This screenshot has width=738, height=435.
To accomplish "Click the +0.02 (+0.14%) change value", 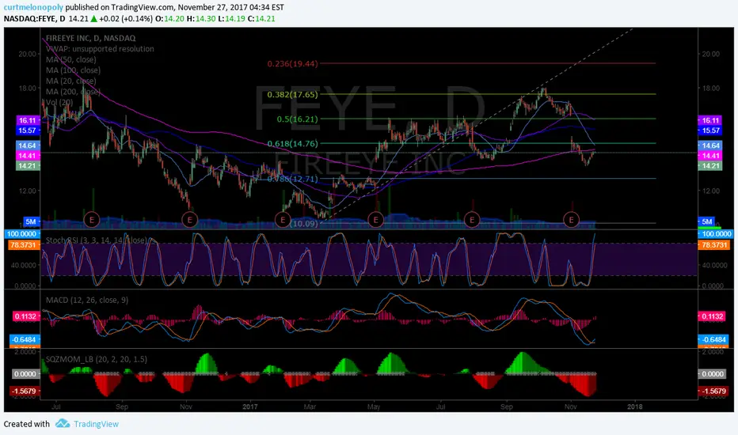I will tap(126, 19).
